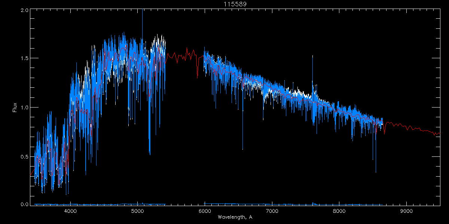
Task: Click the deep blue absorption line near 5200 Å
Action: [x=150, y=152]
